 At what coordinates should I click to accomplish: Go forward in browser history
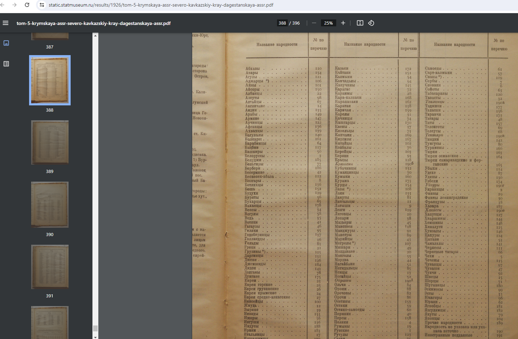pyautogui.click(x=14, y=5)
